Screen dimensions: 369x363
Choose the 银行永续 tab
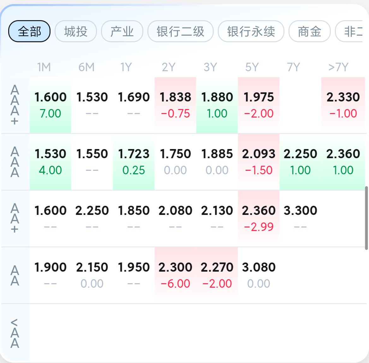coord(251,31)
